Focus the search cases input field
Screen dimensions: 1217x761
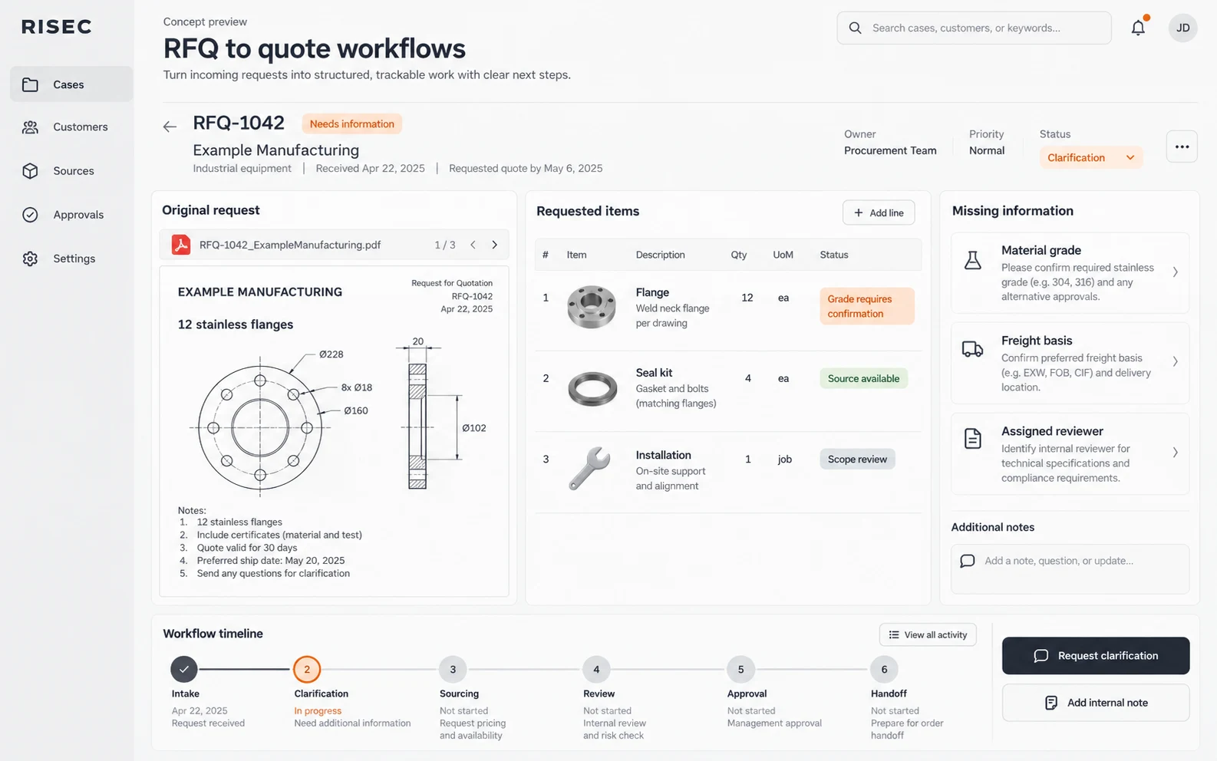click(974, 28)
